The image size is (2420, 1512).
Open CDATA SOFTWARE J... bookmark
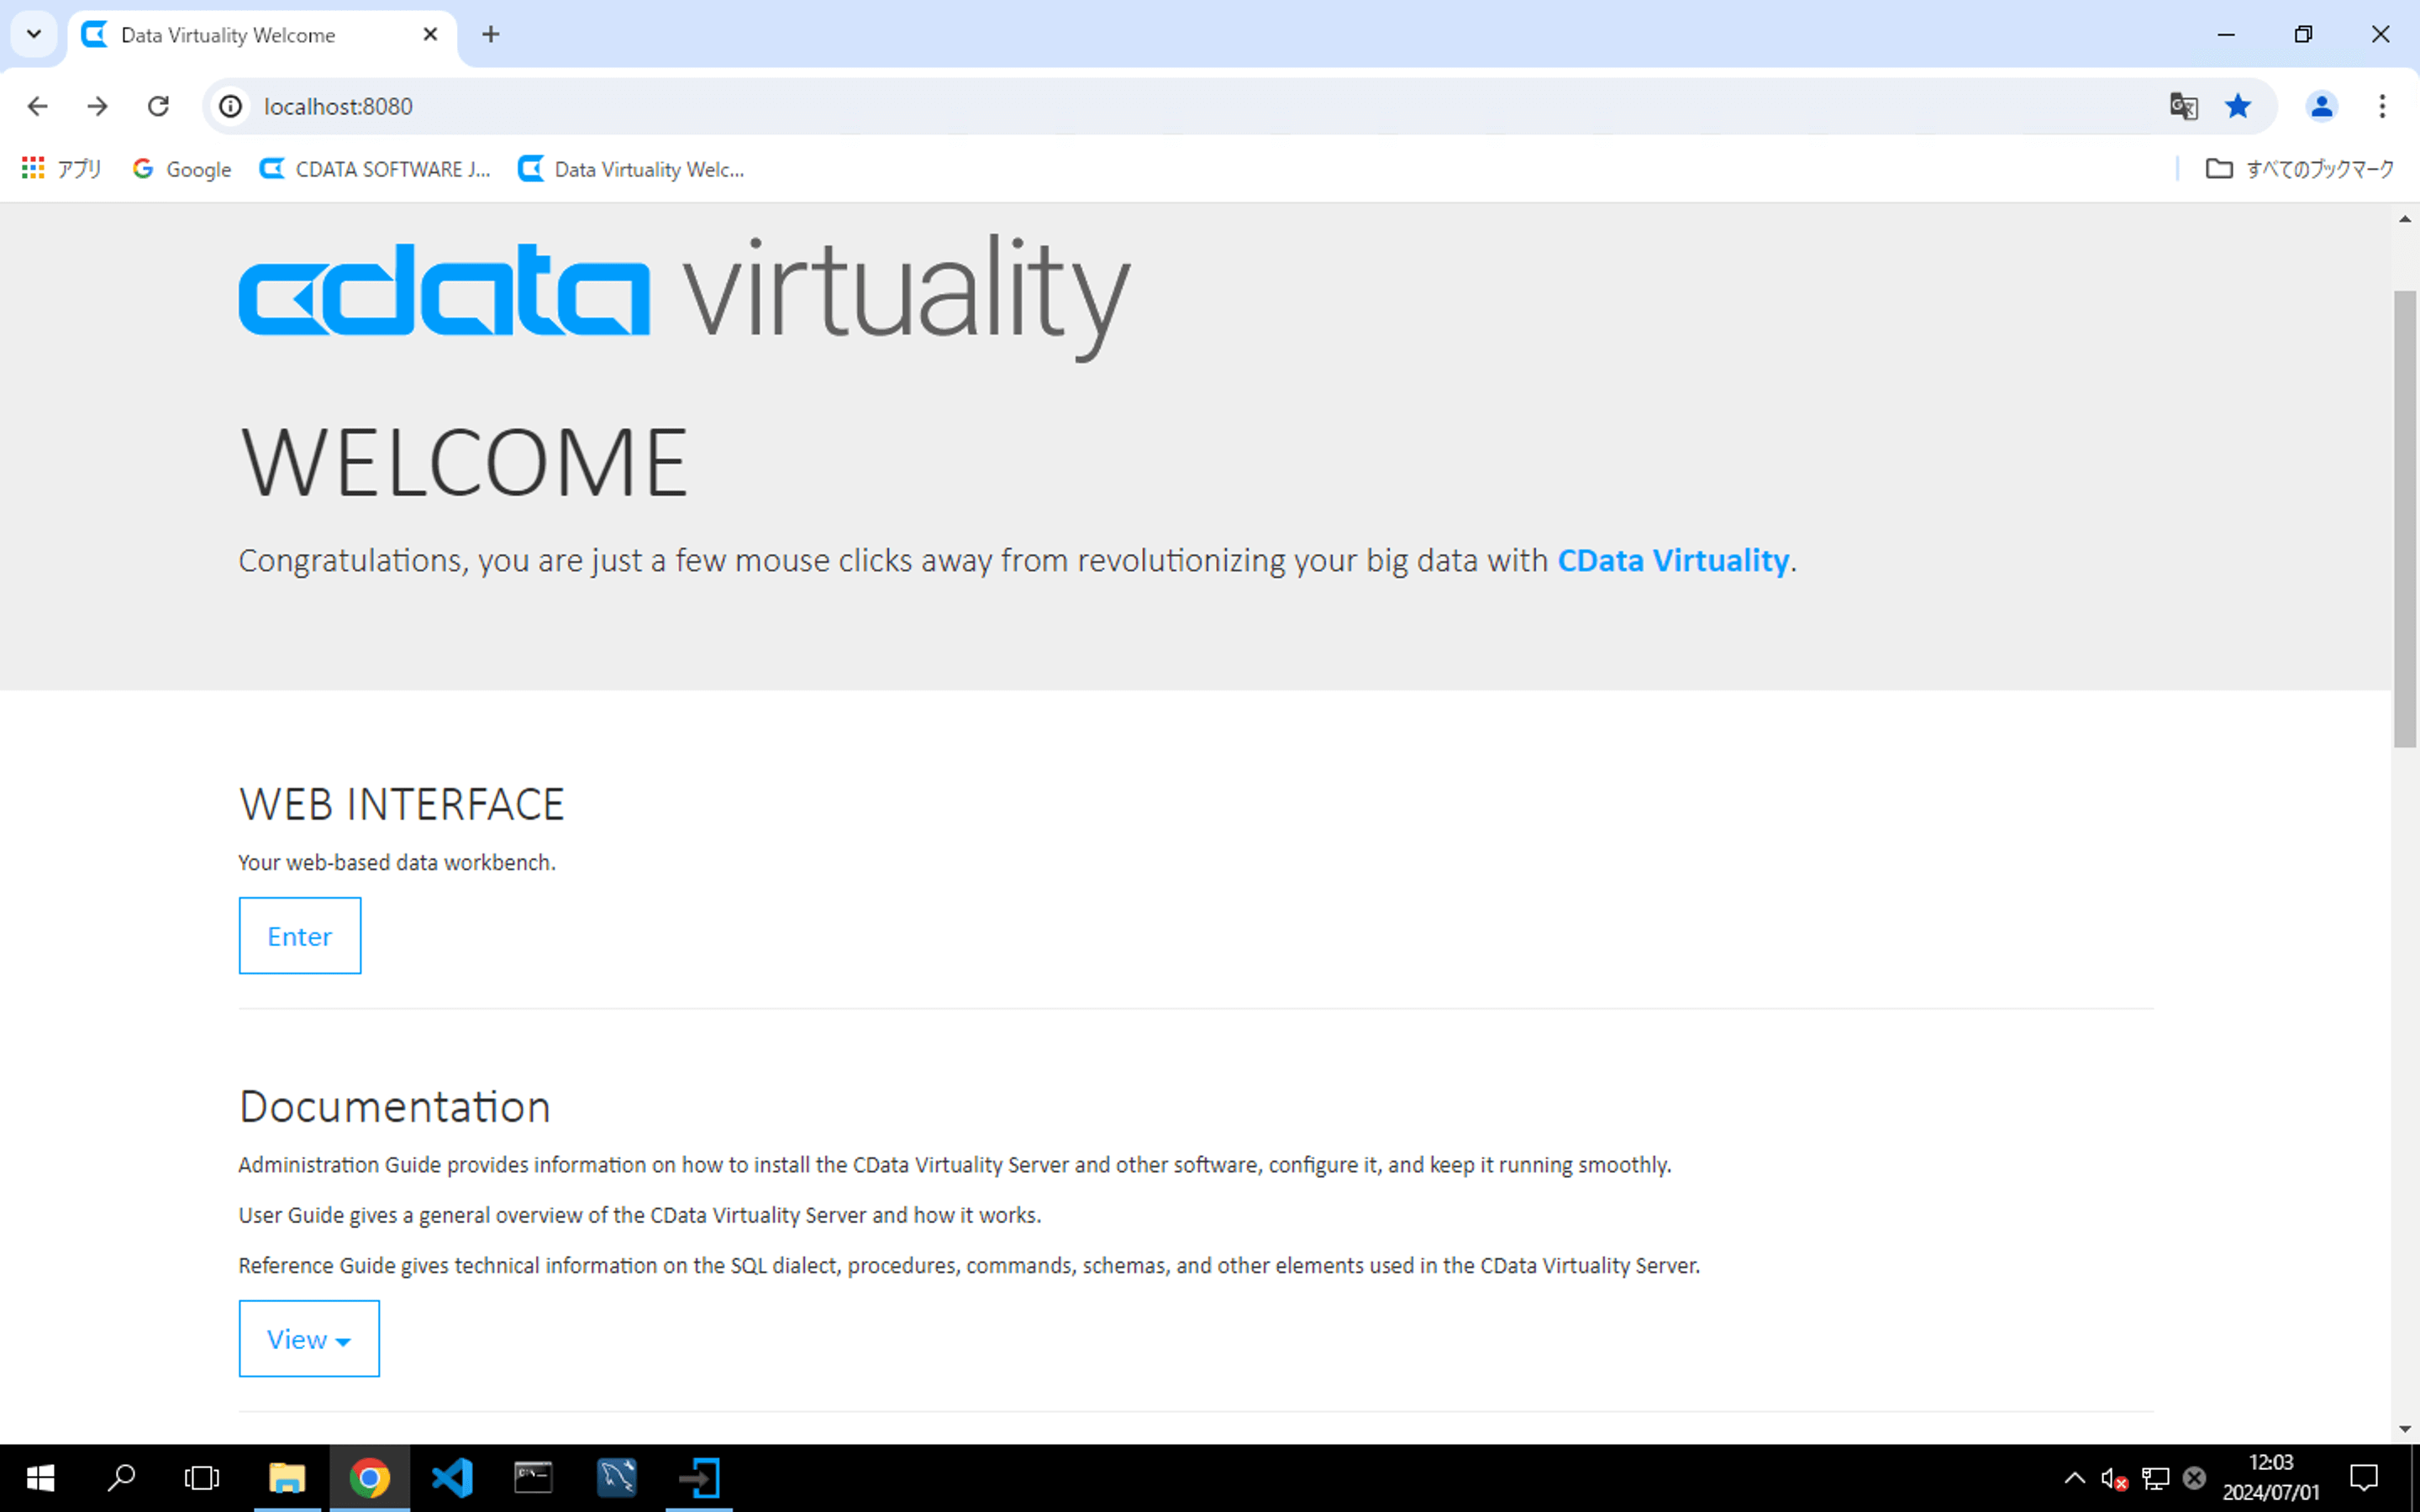pyautogui.click(x=376, y=169)
